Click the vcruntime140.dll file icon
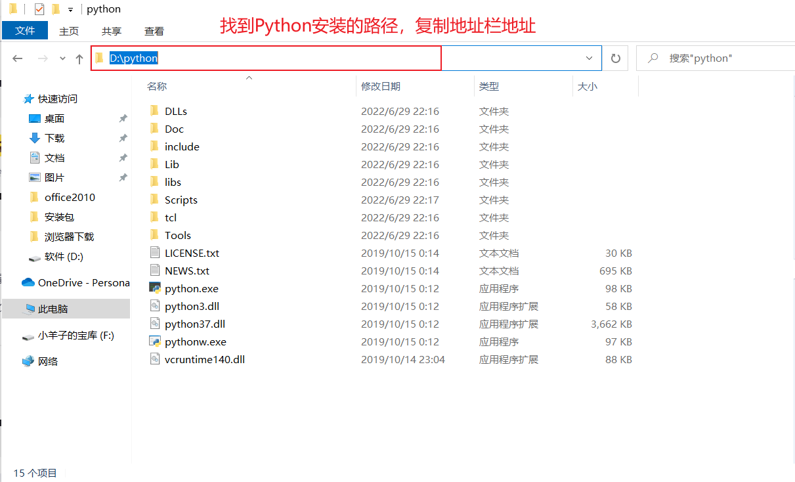Screen dimensions: 795x482 [x=155, y=359]
